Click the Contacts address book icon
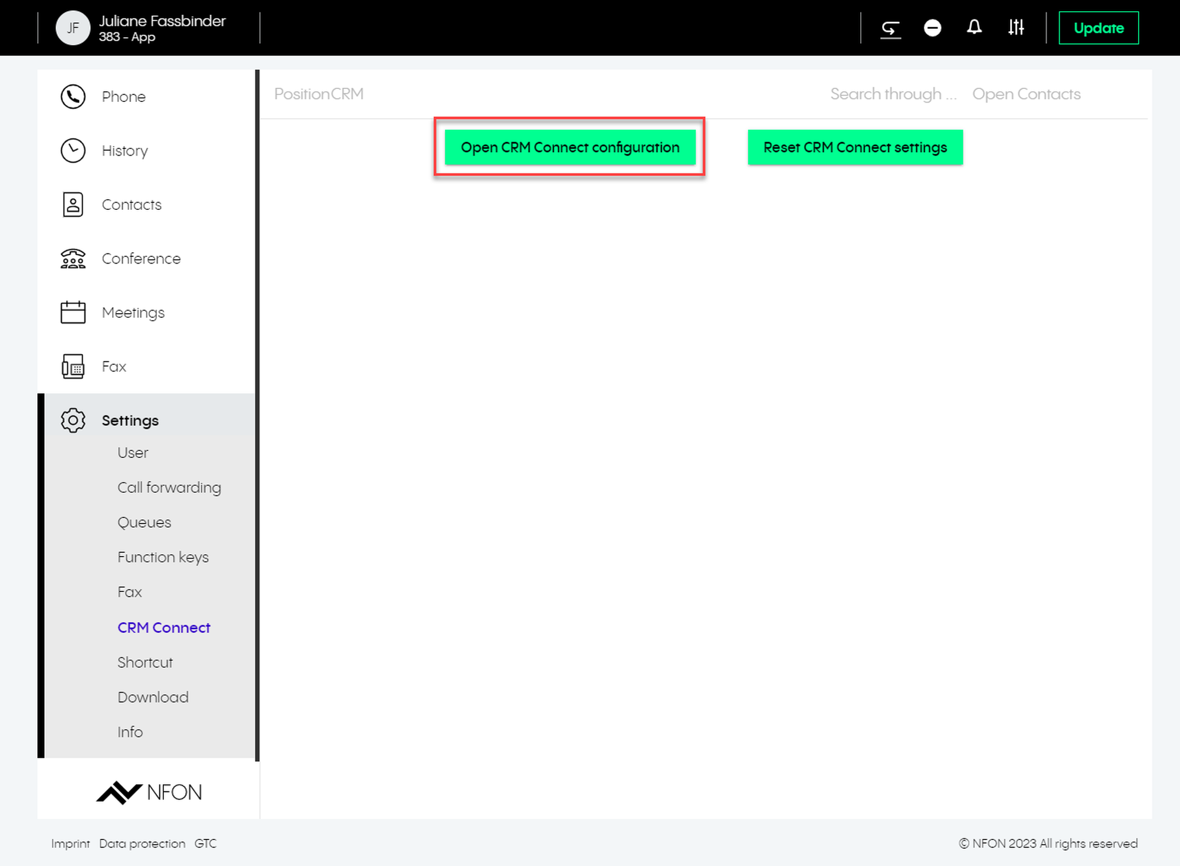Viewport: 1180px width, 866px height. [x=73, y=205]
